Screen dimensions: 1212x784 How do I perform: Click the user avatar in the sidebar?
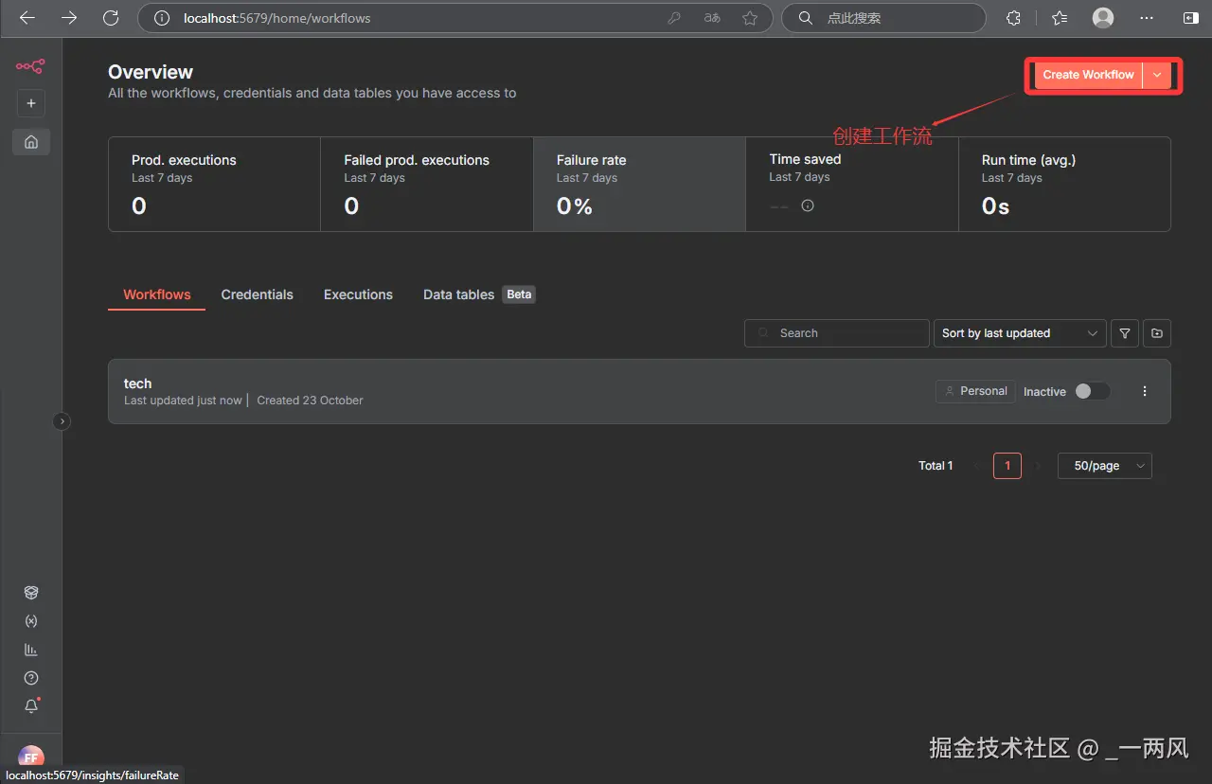31,757
